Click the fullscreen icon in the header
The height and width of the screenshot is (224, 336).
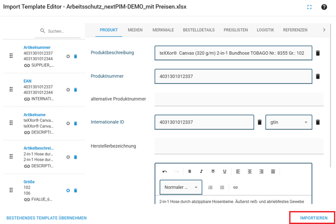[x=309, y=7]
